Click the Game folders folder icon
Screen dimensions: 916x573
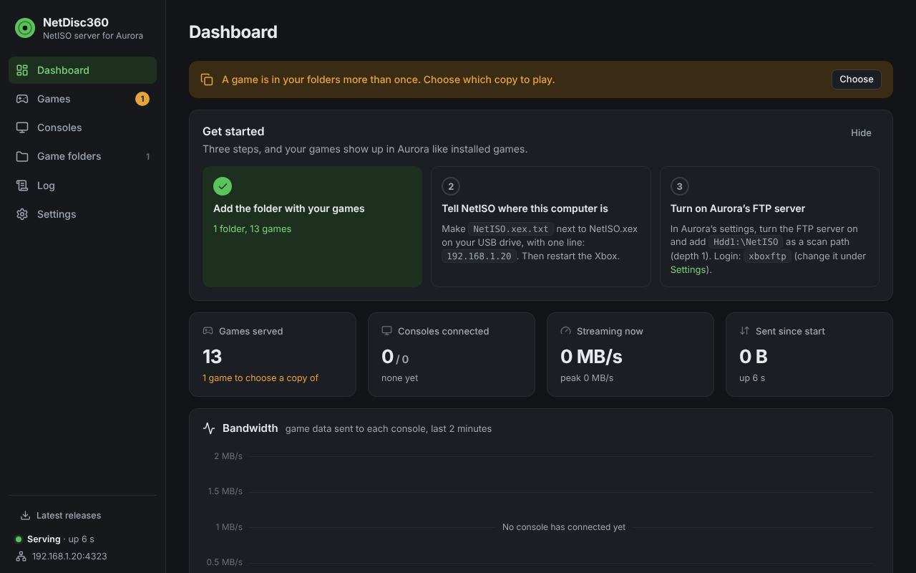click(22, 156)
